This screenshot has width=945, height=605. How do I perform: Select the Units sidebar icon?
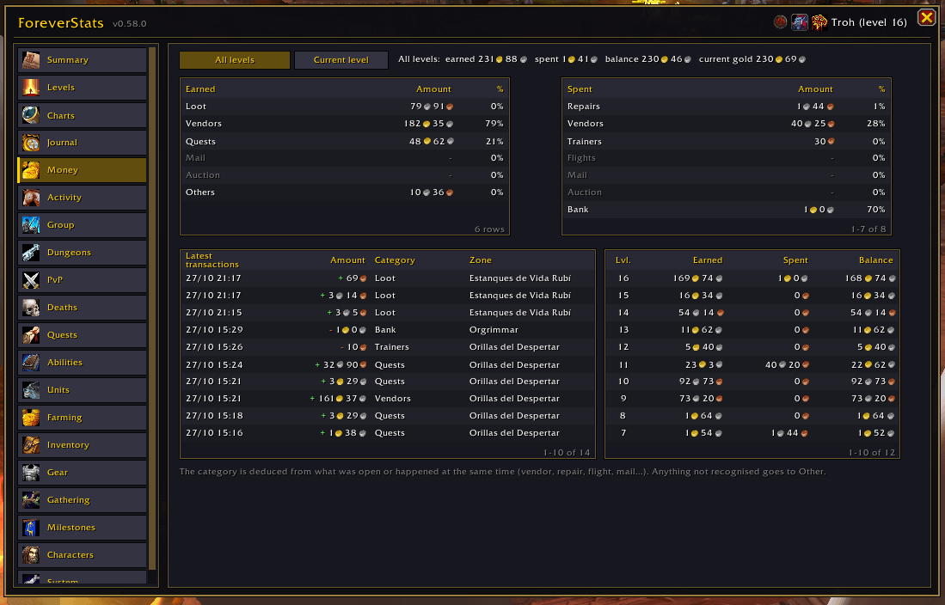click(x=31, y=390)
